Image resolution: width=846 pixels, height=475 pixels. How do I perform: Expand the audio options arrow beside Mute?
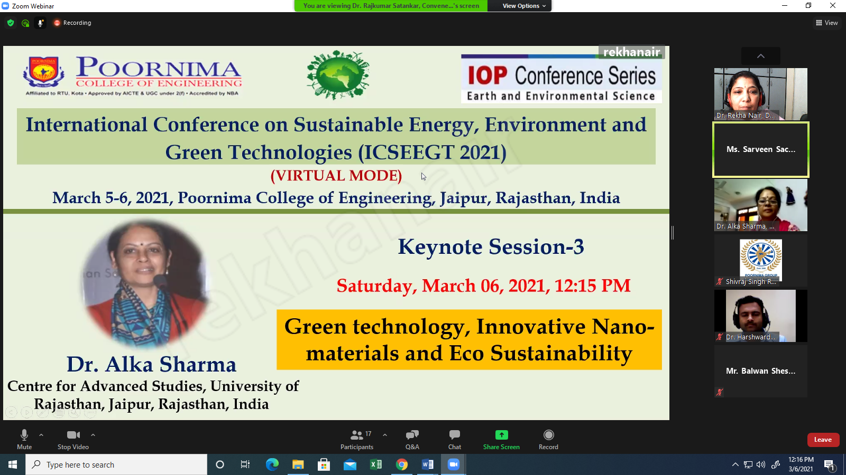point(41,435)
